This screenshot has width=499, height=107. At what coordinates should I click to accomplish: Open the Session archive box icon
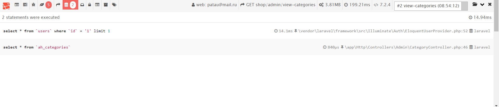pos(106,5)
